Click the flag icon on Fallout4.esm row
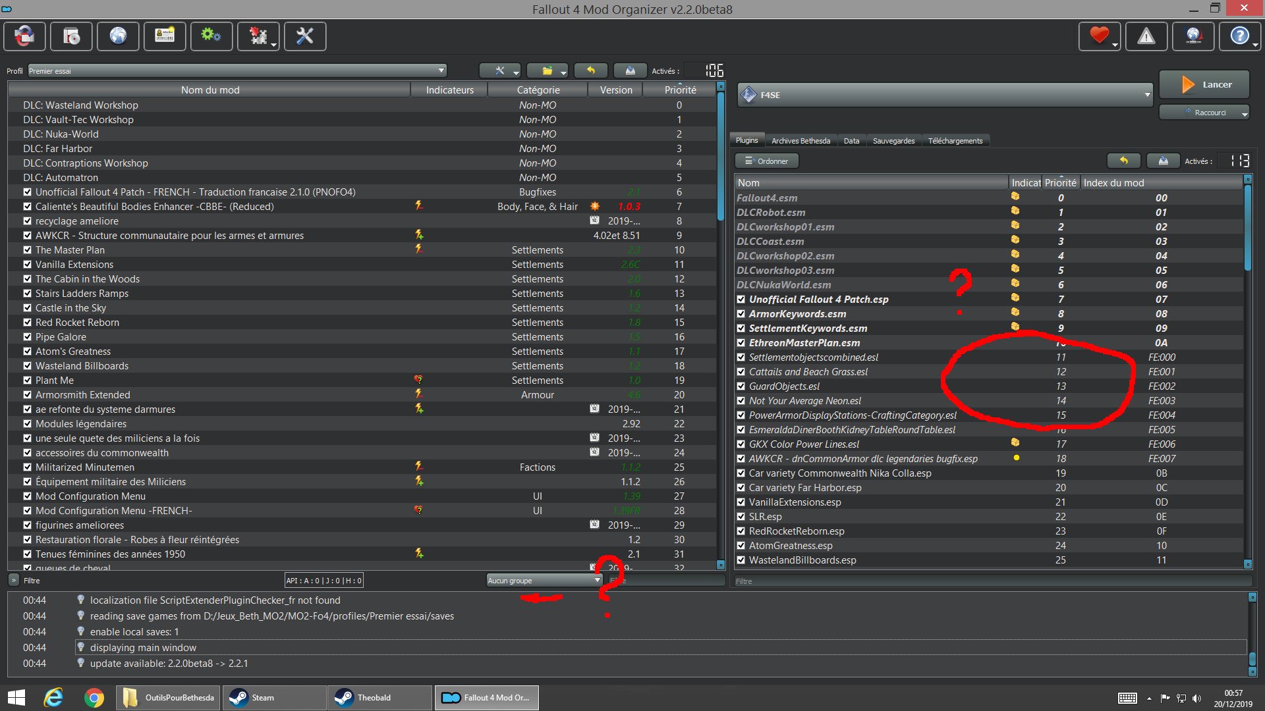1265x711 pixels. coord(1015,197)
